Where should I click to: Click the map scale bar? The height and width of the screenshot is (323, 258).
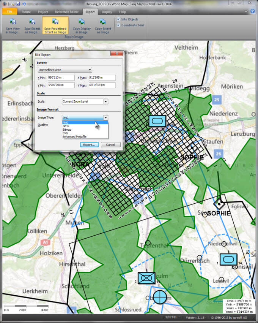(26, 308)
